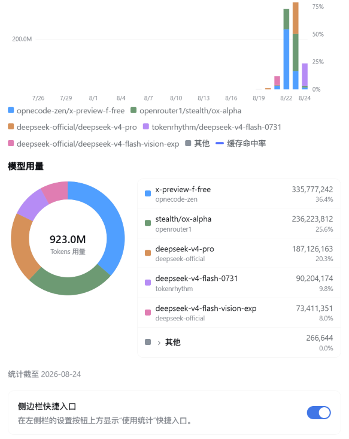
Task: Click the pink bar before 8/22
Action: (x=277, y=81)
